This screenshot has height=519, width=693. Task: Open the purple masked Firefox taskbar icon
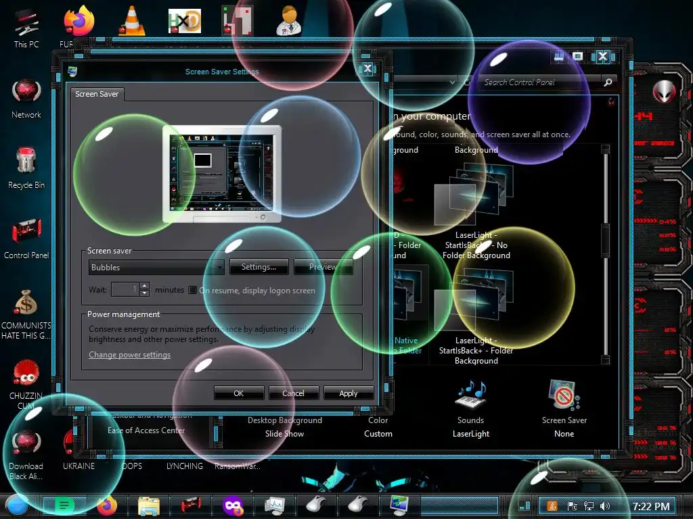tap(233, 505)
